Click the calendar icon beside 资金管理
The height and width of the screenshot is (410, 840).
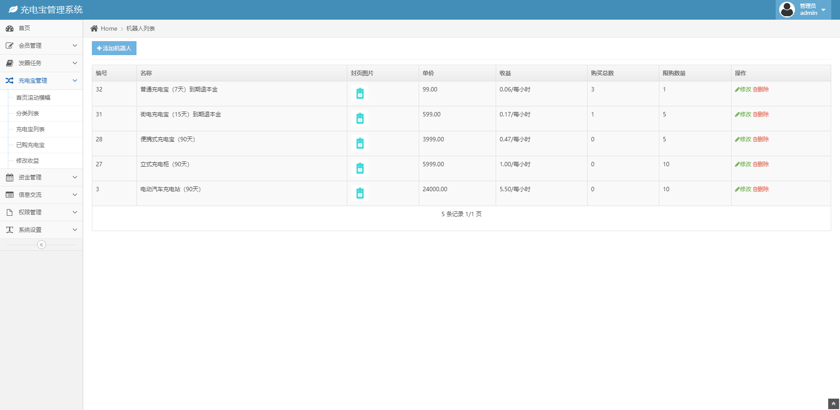[x=10, y=177]
